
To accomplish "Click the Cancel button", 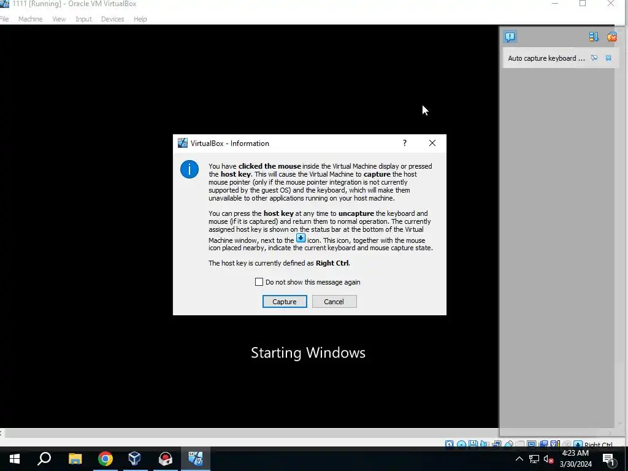I will 334,302.
